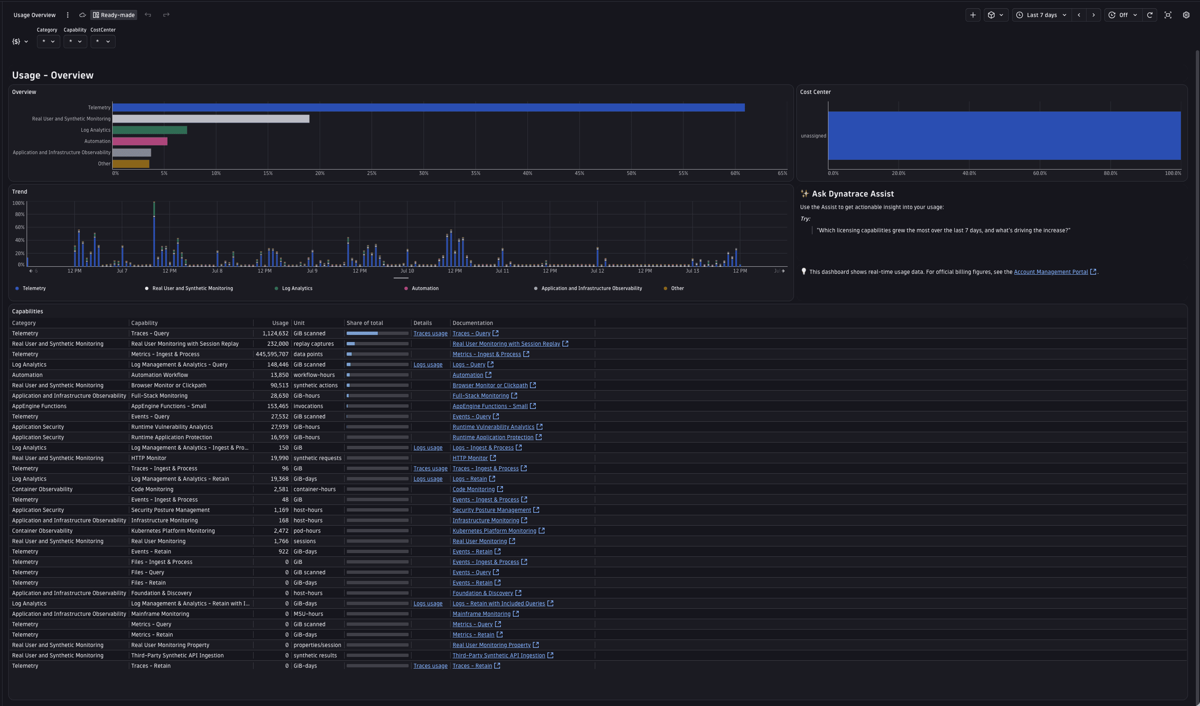This screenshot has height=706, width=1200.
Task: Click the Usage Overview dashboard title
Action: click(x=34, y=15)
